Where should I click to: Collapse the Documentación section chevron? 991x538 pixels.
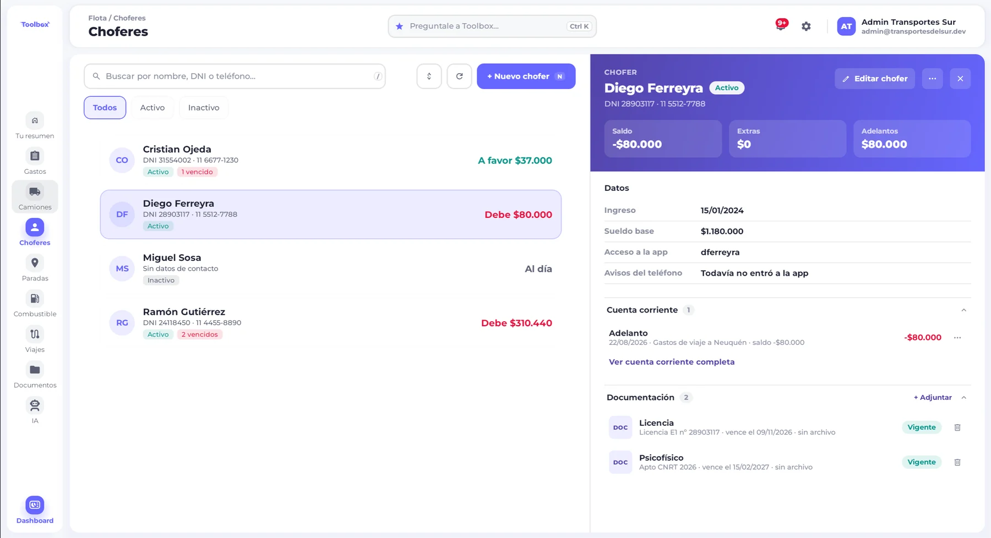pos(963,398)
